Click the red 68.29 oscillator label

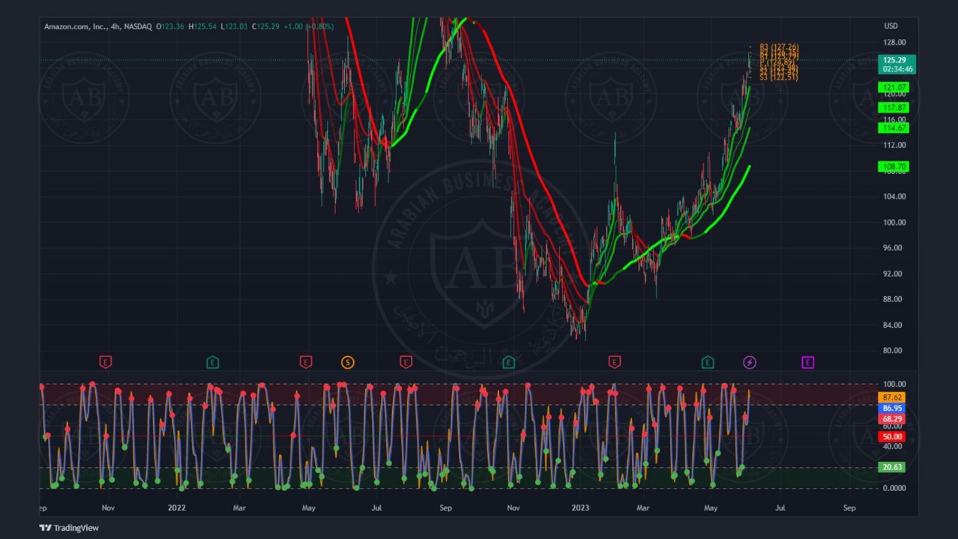point(892,419)
